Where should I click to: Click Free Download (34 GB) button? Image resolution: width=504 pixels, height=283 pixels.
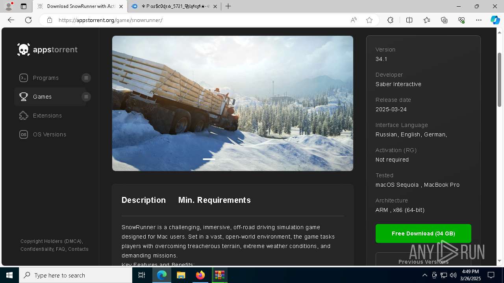pos(423,233)
